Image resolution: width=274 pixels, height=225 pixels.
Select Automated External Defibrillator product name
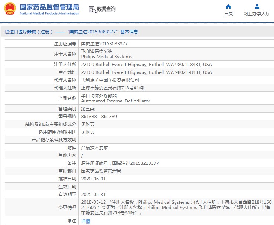115,101
